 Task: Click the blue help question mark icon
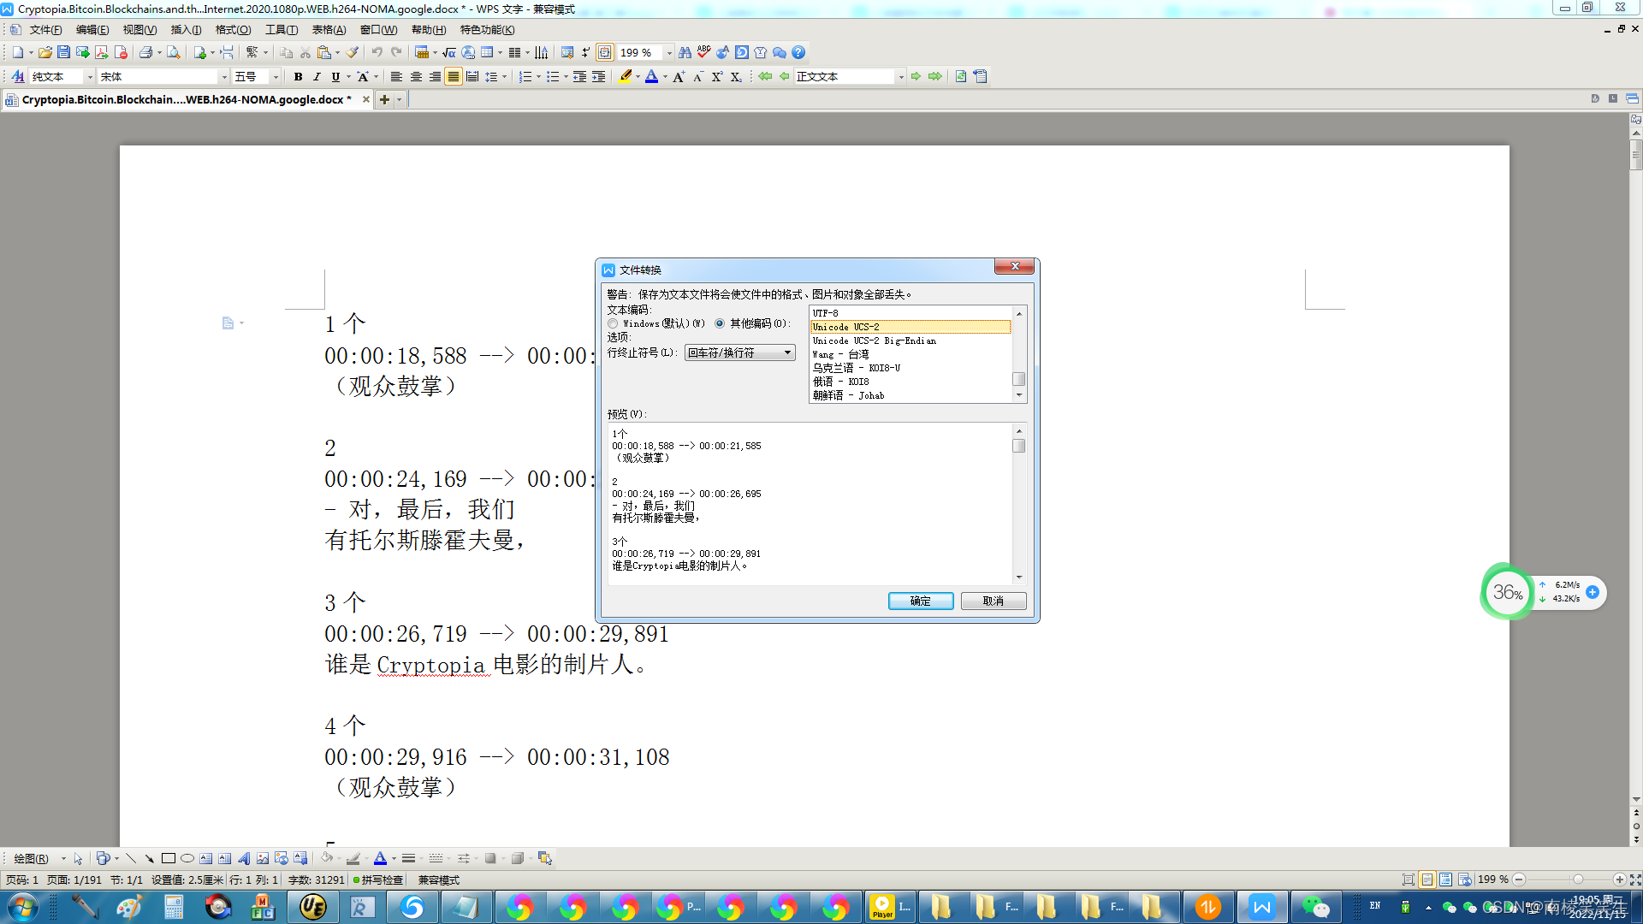click(798, 52)
